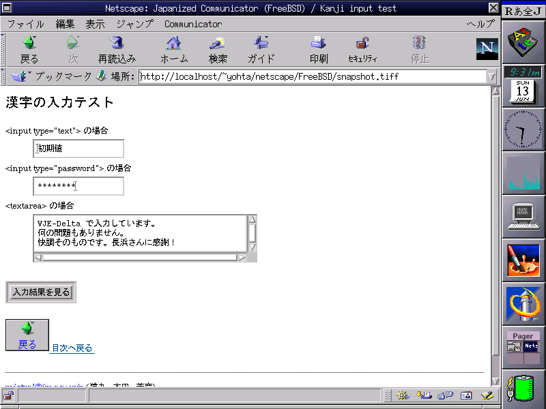Open the ガイド guide button
Screen dimensions: 546x409
pyautogui.click(x=261, y=50)
